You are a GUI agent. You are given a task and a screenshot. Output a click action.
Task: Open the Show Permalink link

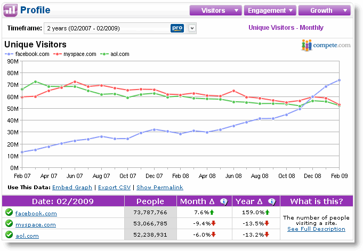(160, 188)
